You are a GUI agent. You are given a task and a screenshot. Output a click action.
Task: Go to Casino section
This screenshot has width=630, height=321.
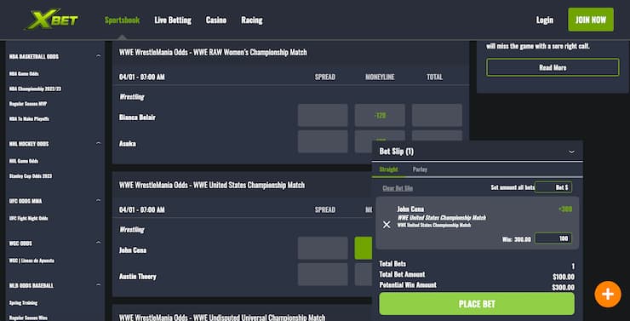click(x=216, y=20)
